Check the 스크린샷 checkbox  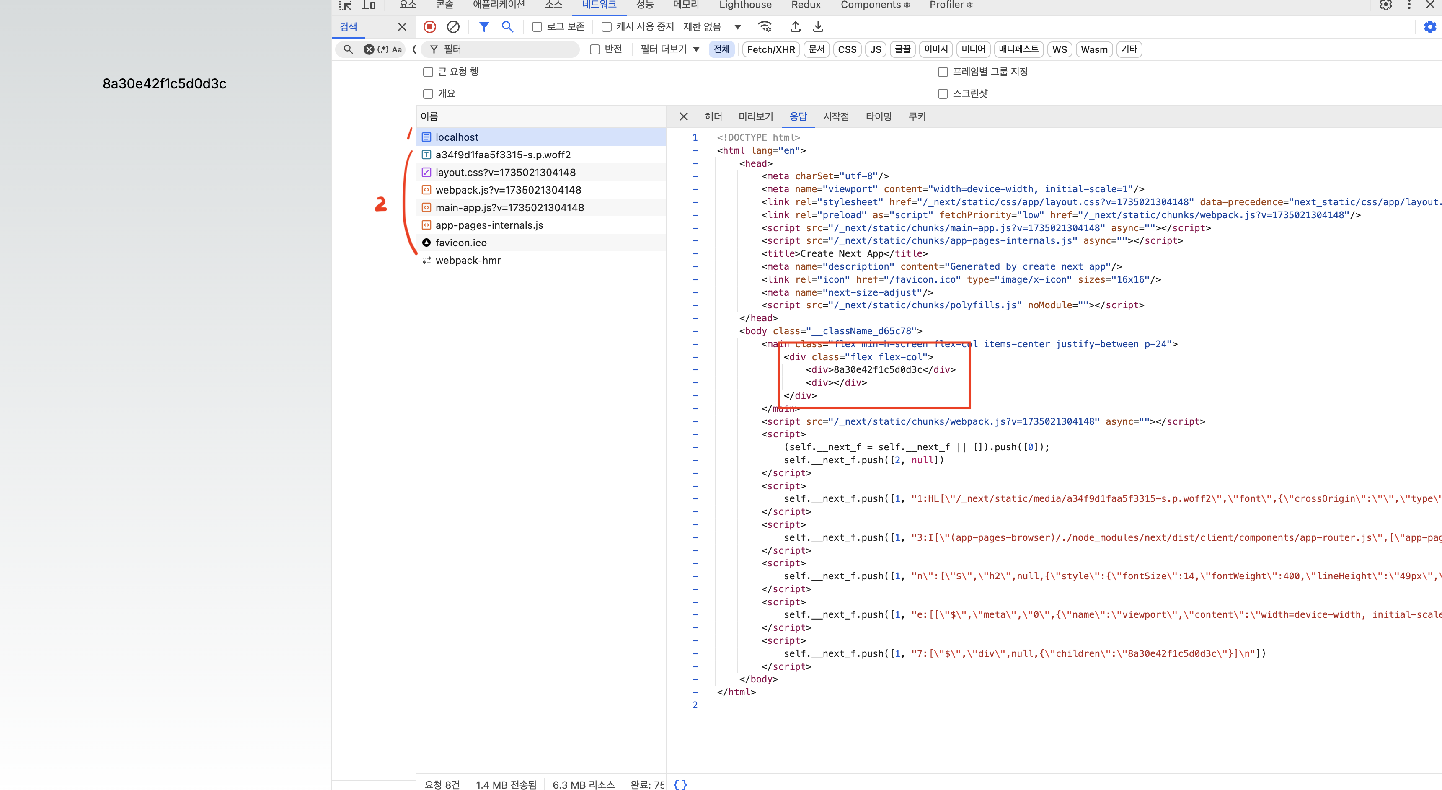[943, 93]
